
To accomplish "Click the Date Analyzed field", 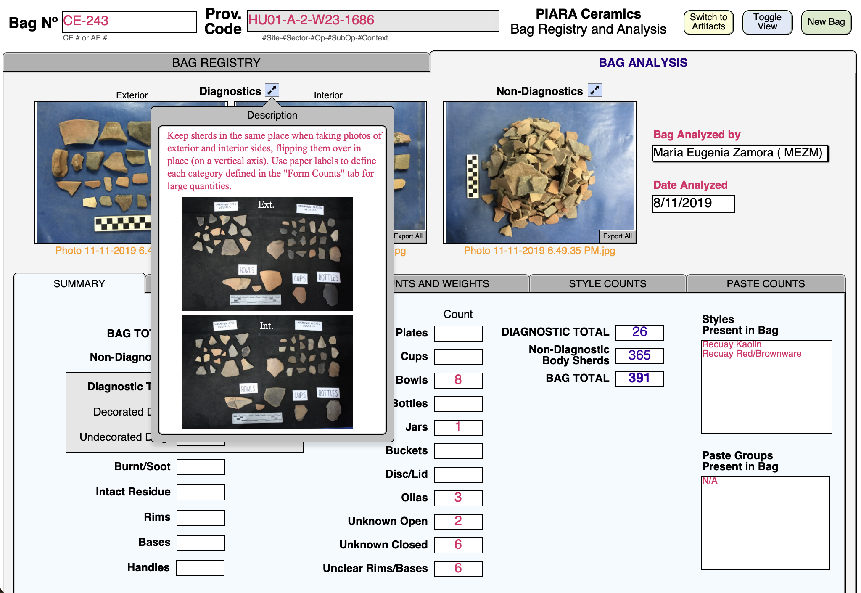I will pos(693,204).
